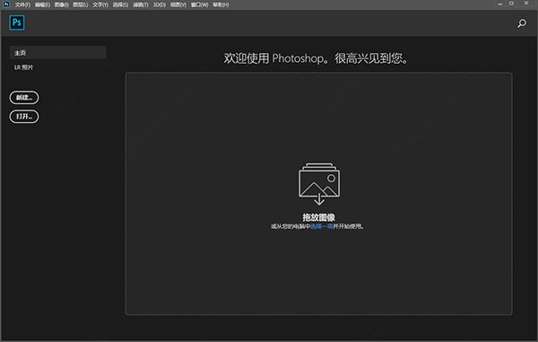
Task: Click the drag-and-drop image icon
Action: click(x=319, y=184)
